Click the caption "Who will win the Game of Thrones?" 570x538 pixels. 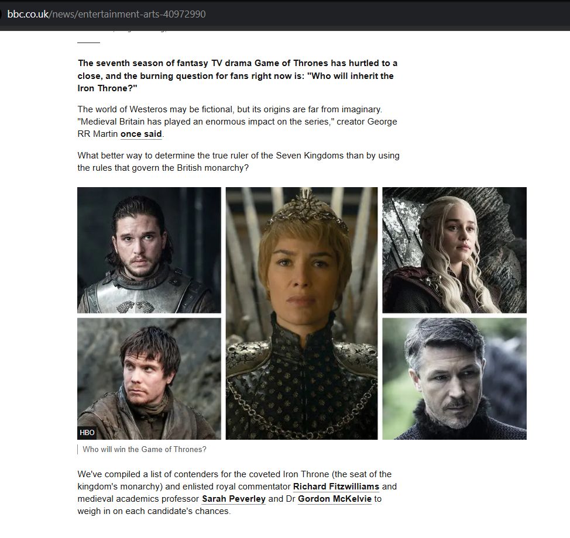(145, 449)
